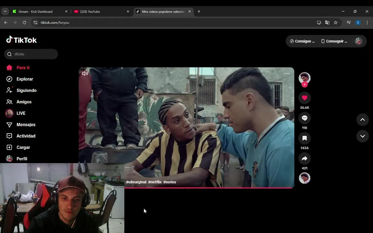Open the top-right profile avatar
Image resolution: width=373 pixels, height=233 pixels.
coord(358,41)
